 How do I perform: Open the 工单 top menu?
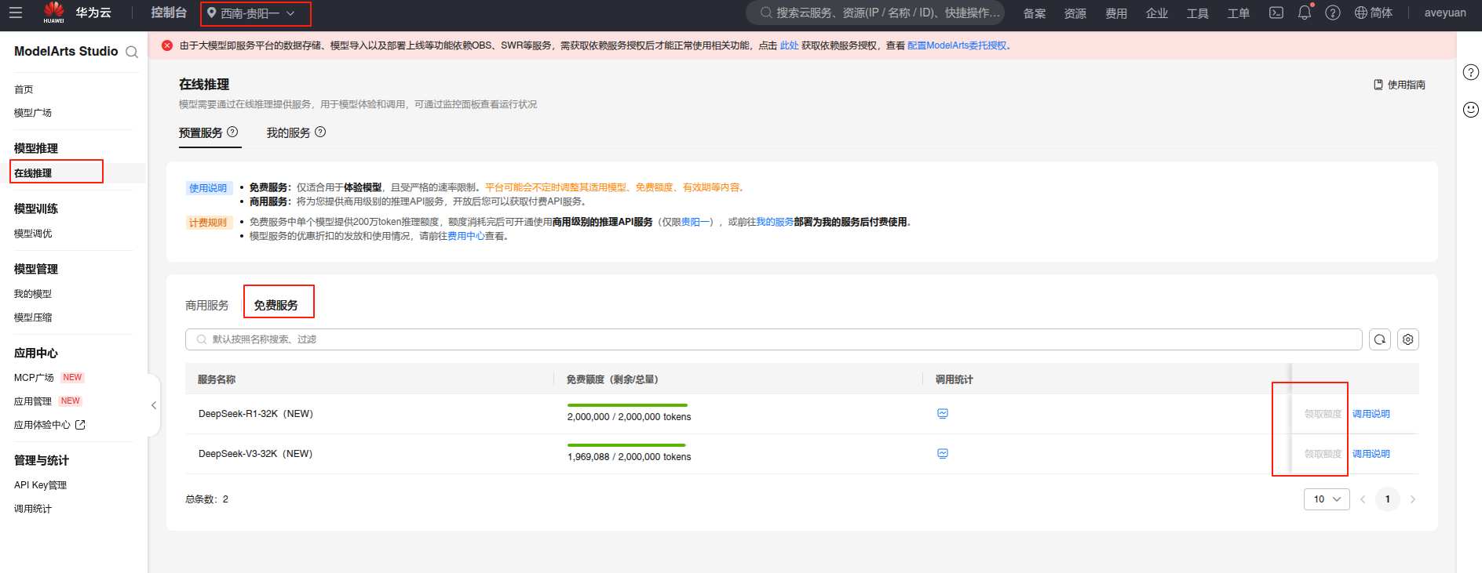tap(1239, 13)
